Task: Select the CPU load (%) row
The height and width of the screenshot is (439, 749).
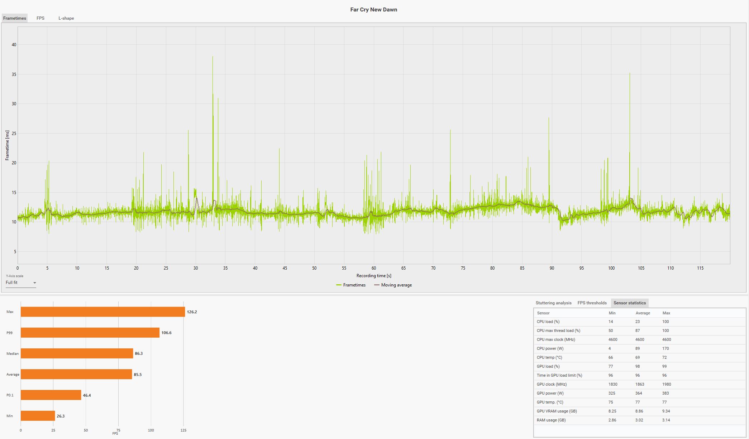Action: (548, 322)
